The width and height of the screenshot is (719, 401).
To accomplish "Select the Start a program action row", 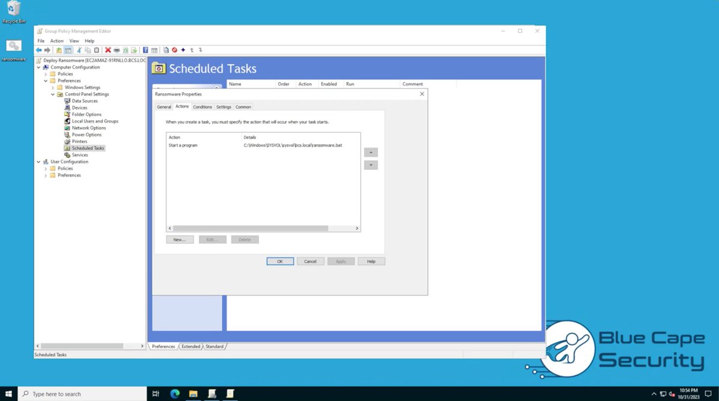I will point(263,145).
